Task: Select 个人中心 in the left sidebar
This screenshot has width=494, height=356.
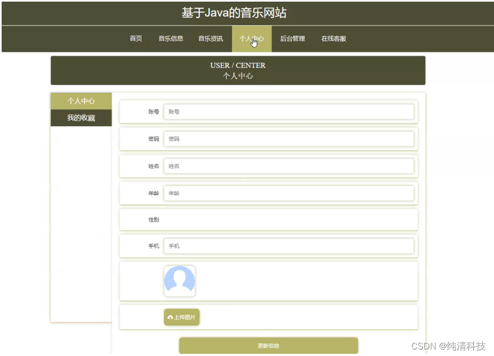Action: click(80, 101)
